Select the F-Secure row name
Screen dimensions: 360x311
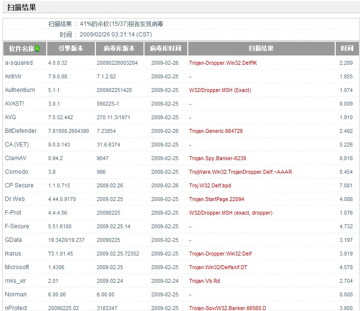pos(17,226)
